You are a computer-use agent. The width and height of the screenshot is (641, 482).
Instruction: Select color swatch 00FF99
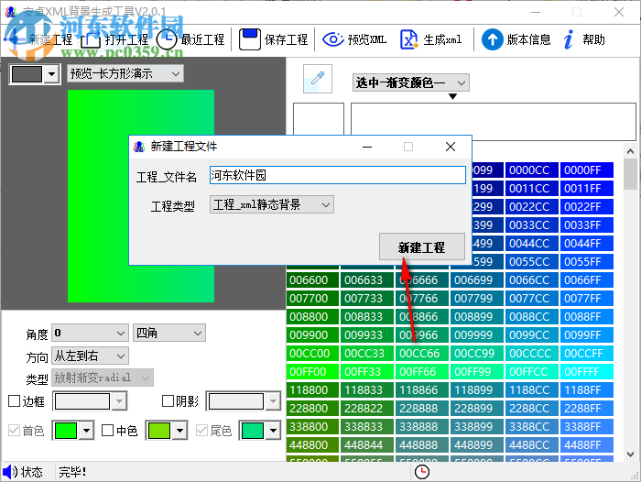point(477,372)
